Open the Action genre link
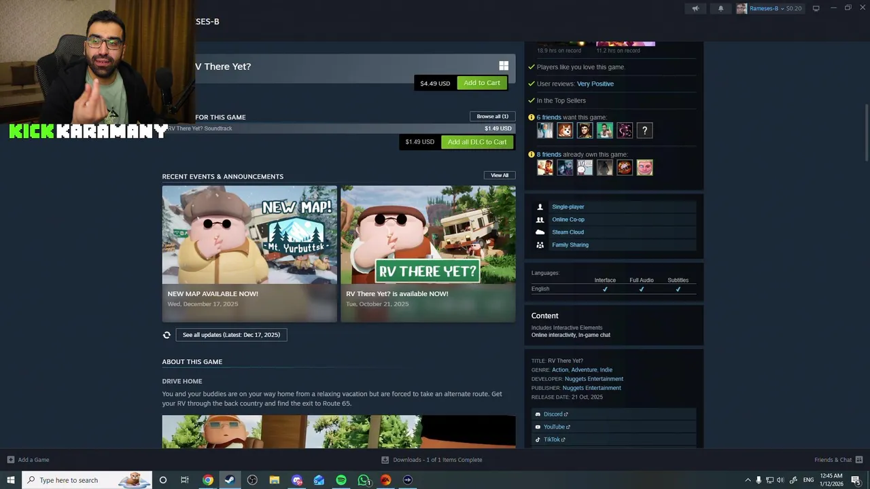 (x=560, y=369)
